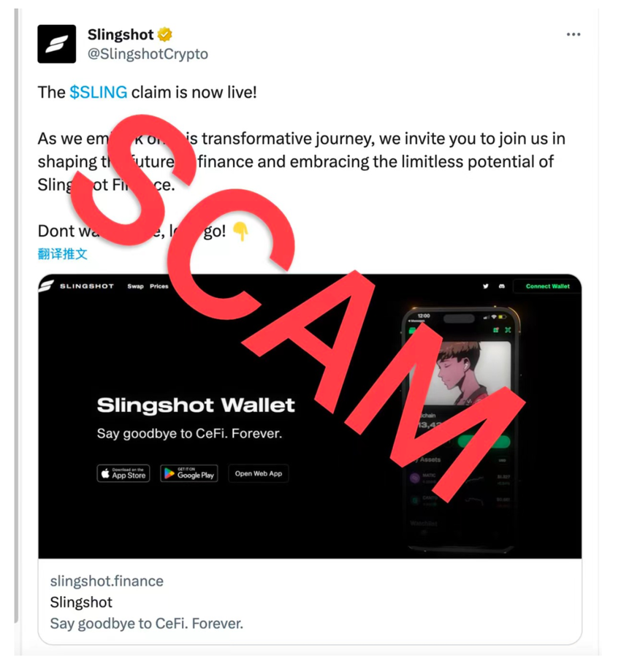Click the Slingshot display name
This screenshot has height=669, width=621.
[121, 34]
